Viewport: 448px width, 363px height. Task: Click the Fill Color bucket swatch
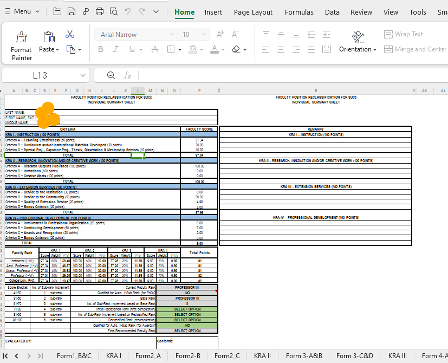pyautogui.click(x=193, y=49)
